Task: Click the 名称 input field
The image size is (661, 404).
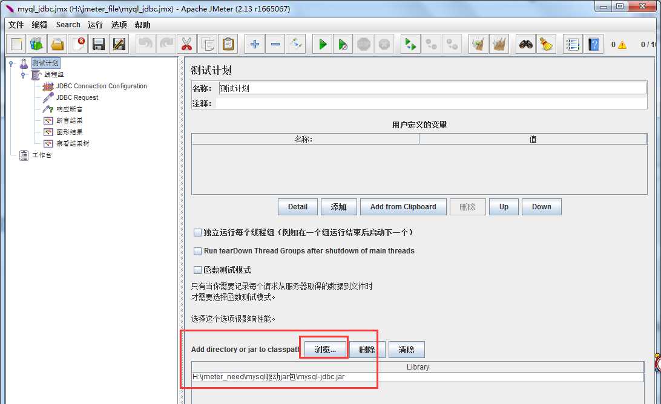Action: [x=433, y=88]
